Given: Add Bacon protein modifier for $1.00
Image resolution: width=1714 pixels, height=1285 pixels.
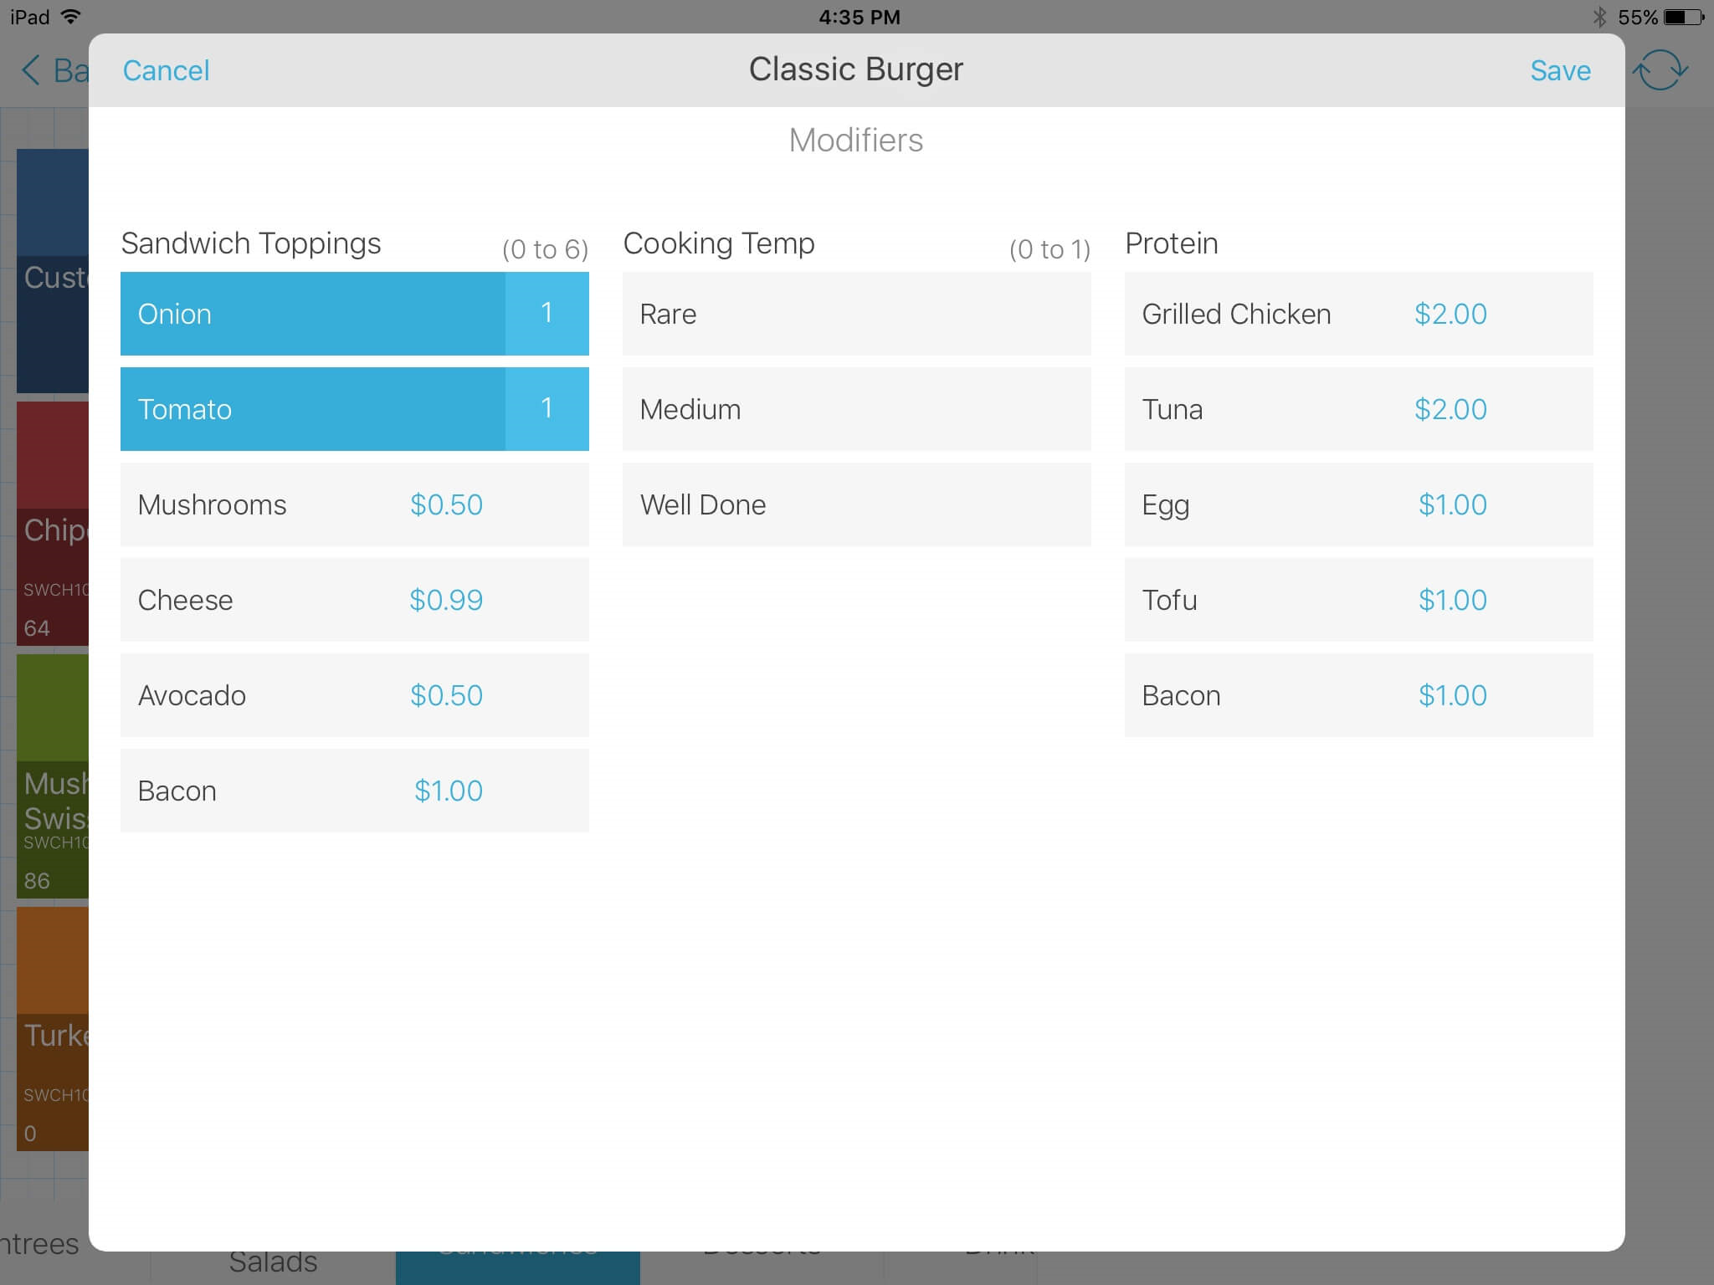Looking at the screenshot, I should [x=1357, y=695].
